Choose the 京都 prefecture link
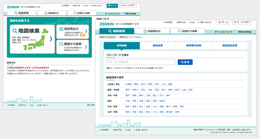This screenshot has width=260, height=139. pos(134,101)
